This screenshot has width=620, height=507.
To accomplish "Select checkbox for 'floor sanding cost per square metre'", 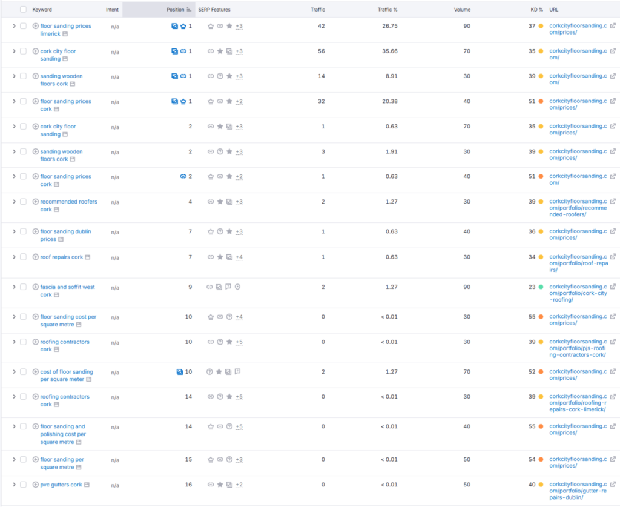I will coord(24,317).
